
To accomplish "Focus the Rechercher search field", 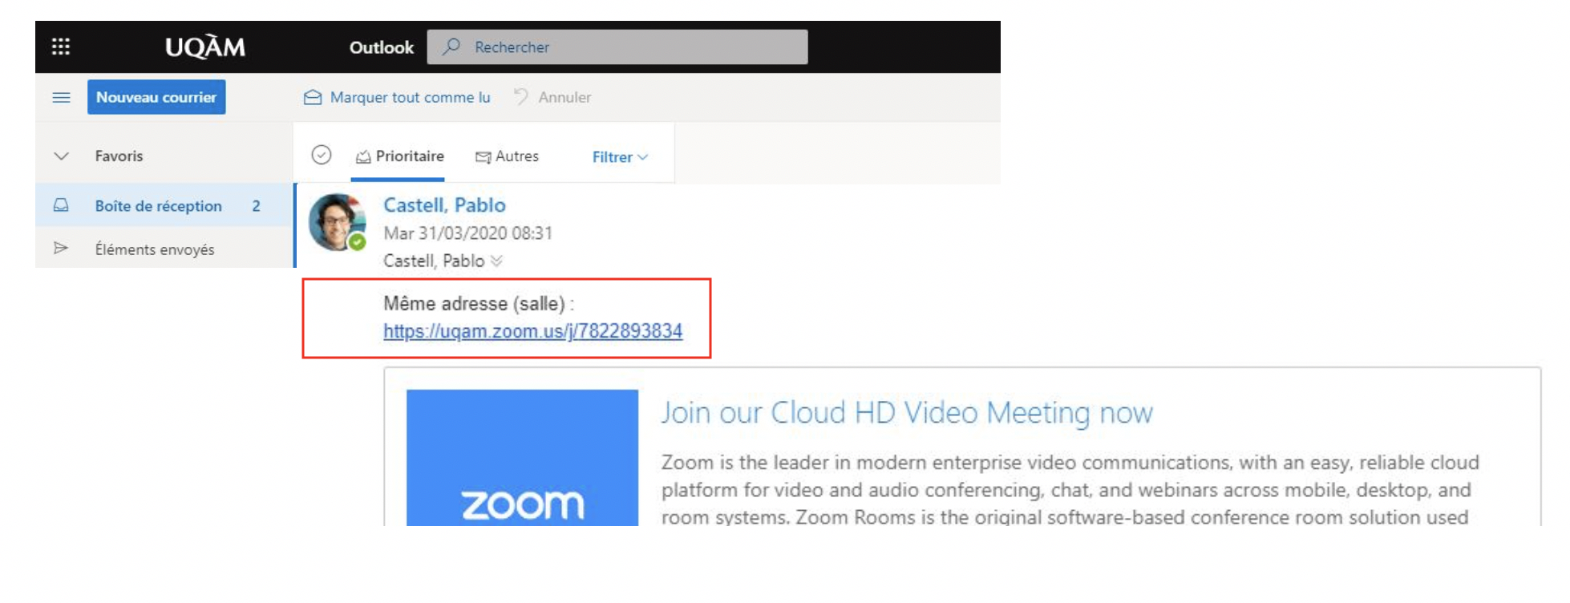I will (617, 47).
